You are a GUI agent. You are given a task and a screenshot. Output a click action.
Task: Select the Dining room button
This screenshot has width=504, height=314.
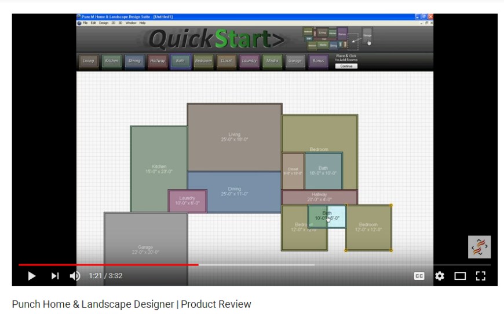coord(134,61)
